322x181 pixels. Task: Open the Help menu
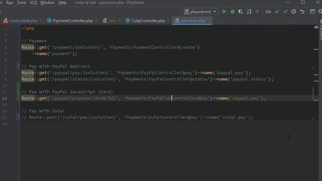coord(62,3)
